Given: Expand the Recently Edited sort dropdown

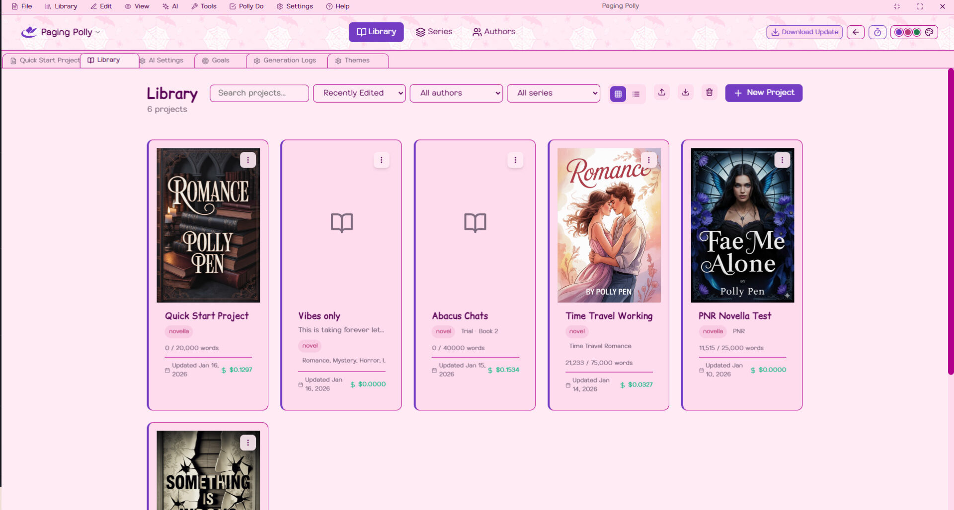Looking at the screenshot, I should pyautogui.click(x=359, y=93).
